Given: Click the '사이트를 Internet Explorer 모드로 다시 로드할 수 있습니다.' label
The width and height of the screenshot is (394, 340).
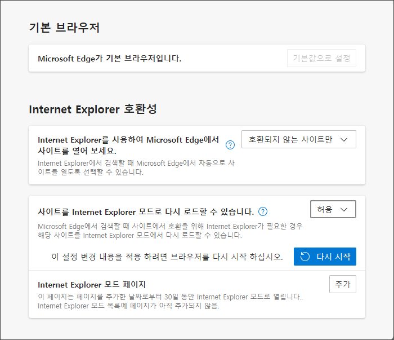Looking at the screenshot, I should [146, 211].
